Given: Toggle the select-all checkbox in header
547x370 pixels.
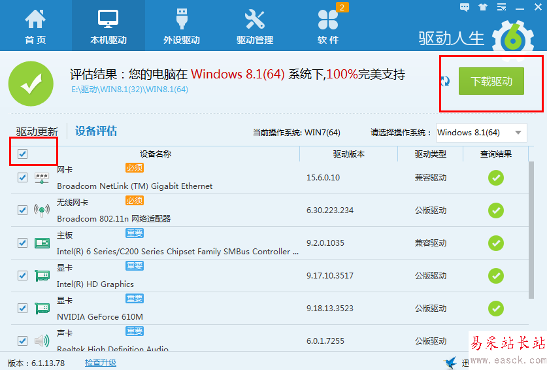Looking at the screenshot, I should 23,154.
